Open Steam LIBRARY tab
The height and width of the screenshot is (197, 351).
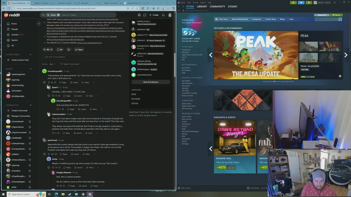point(202,7)
